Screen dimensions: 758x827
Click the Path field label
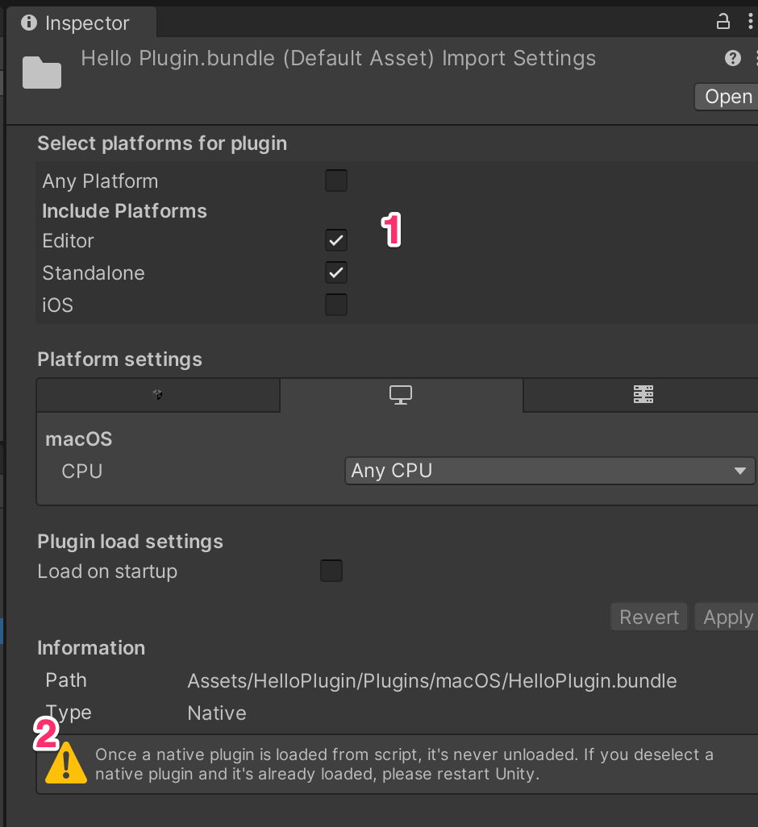click(66, 680)
